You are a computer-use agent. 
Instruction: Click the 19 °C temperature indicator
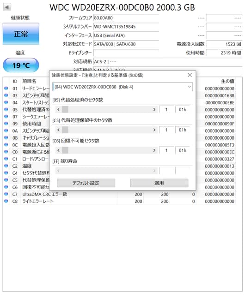(21, 65)
